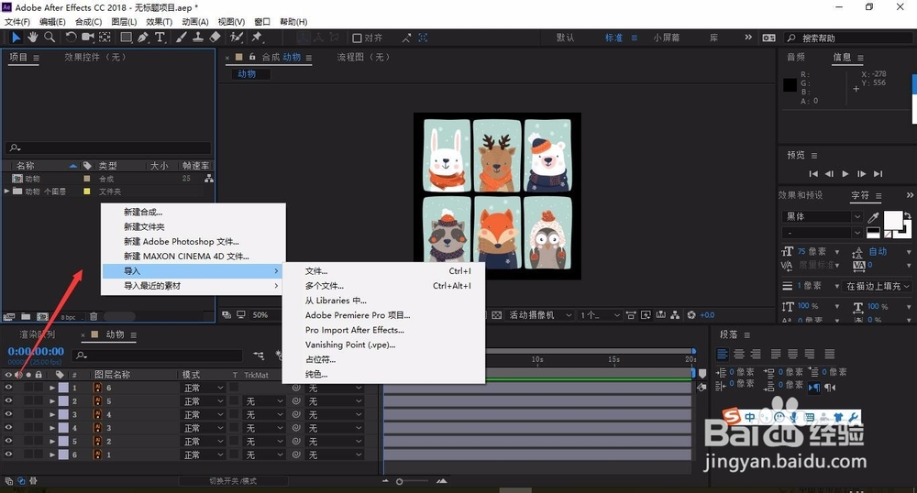Select the Puppet Pin tool

coord(257,38)
